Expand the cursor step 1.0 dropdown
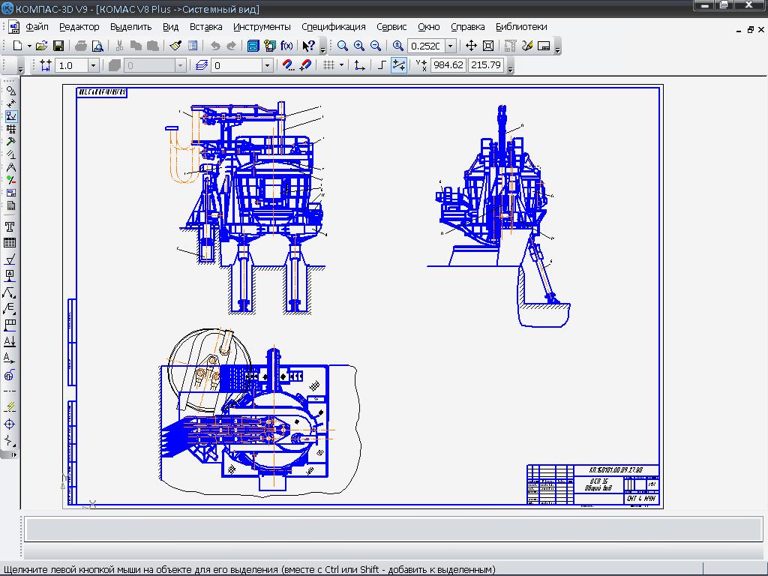 click(93, 65)
